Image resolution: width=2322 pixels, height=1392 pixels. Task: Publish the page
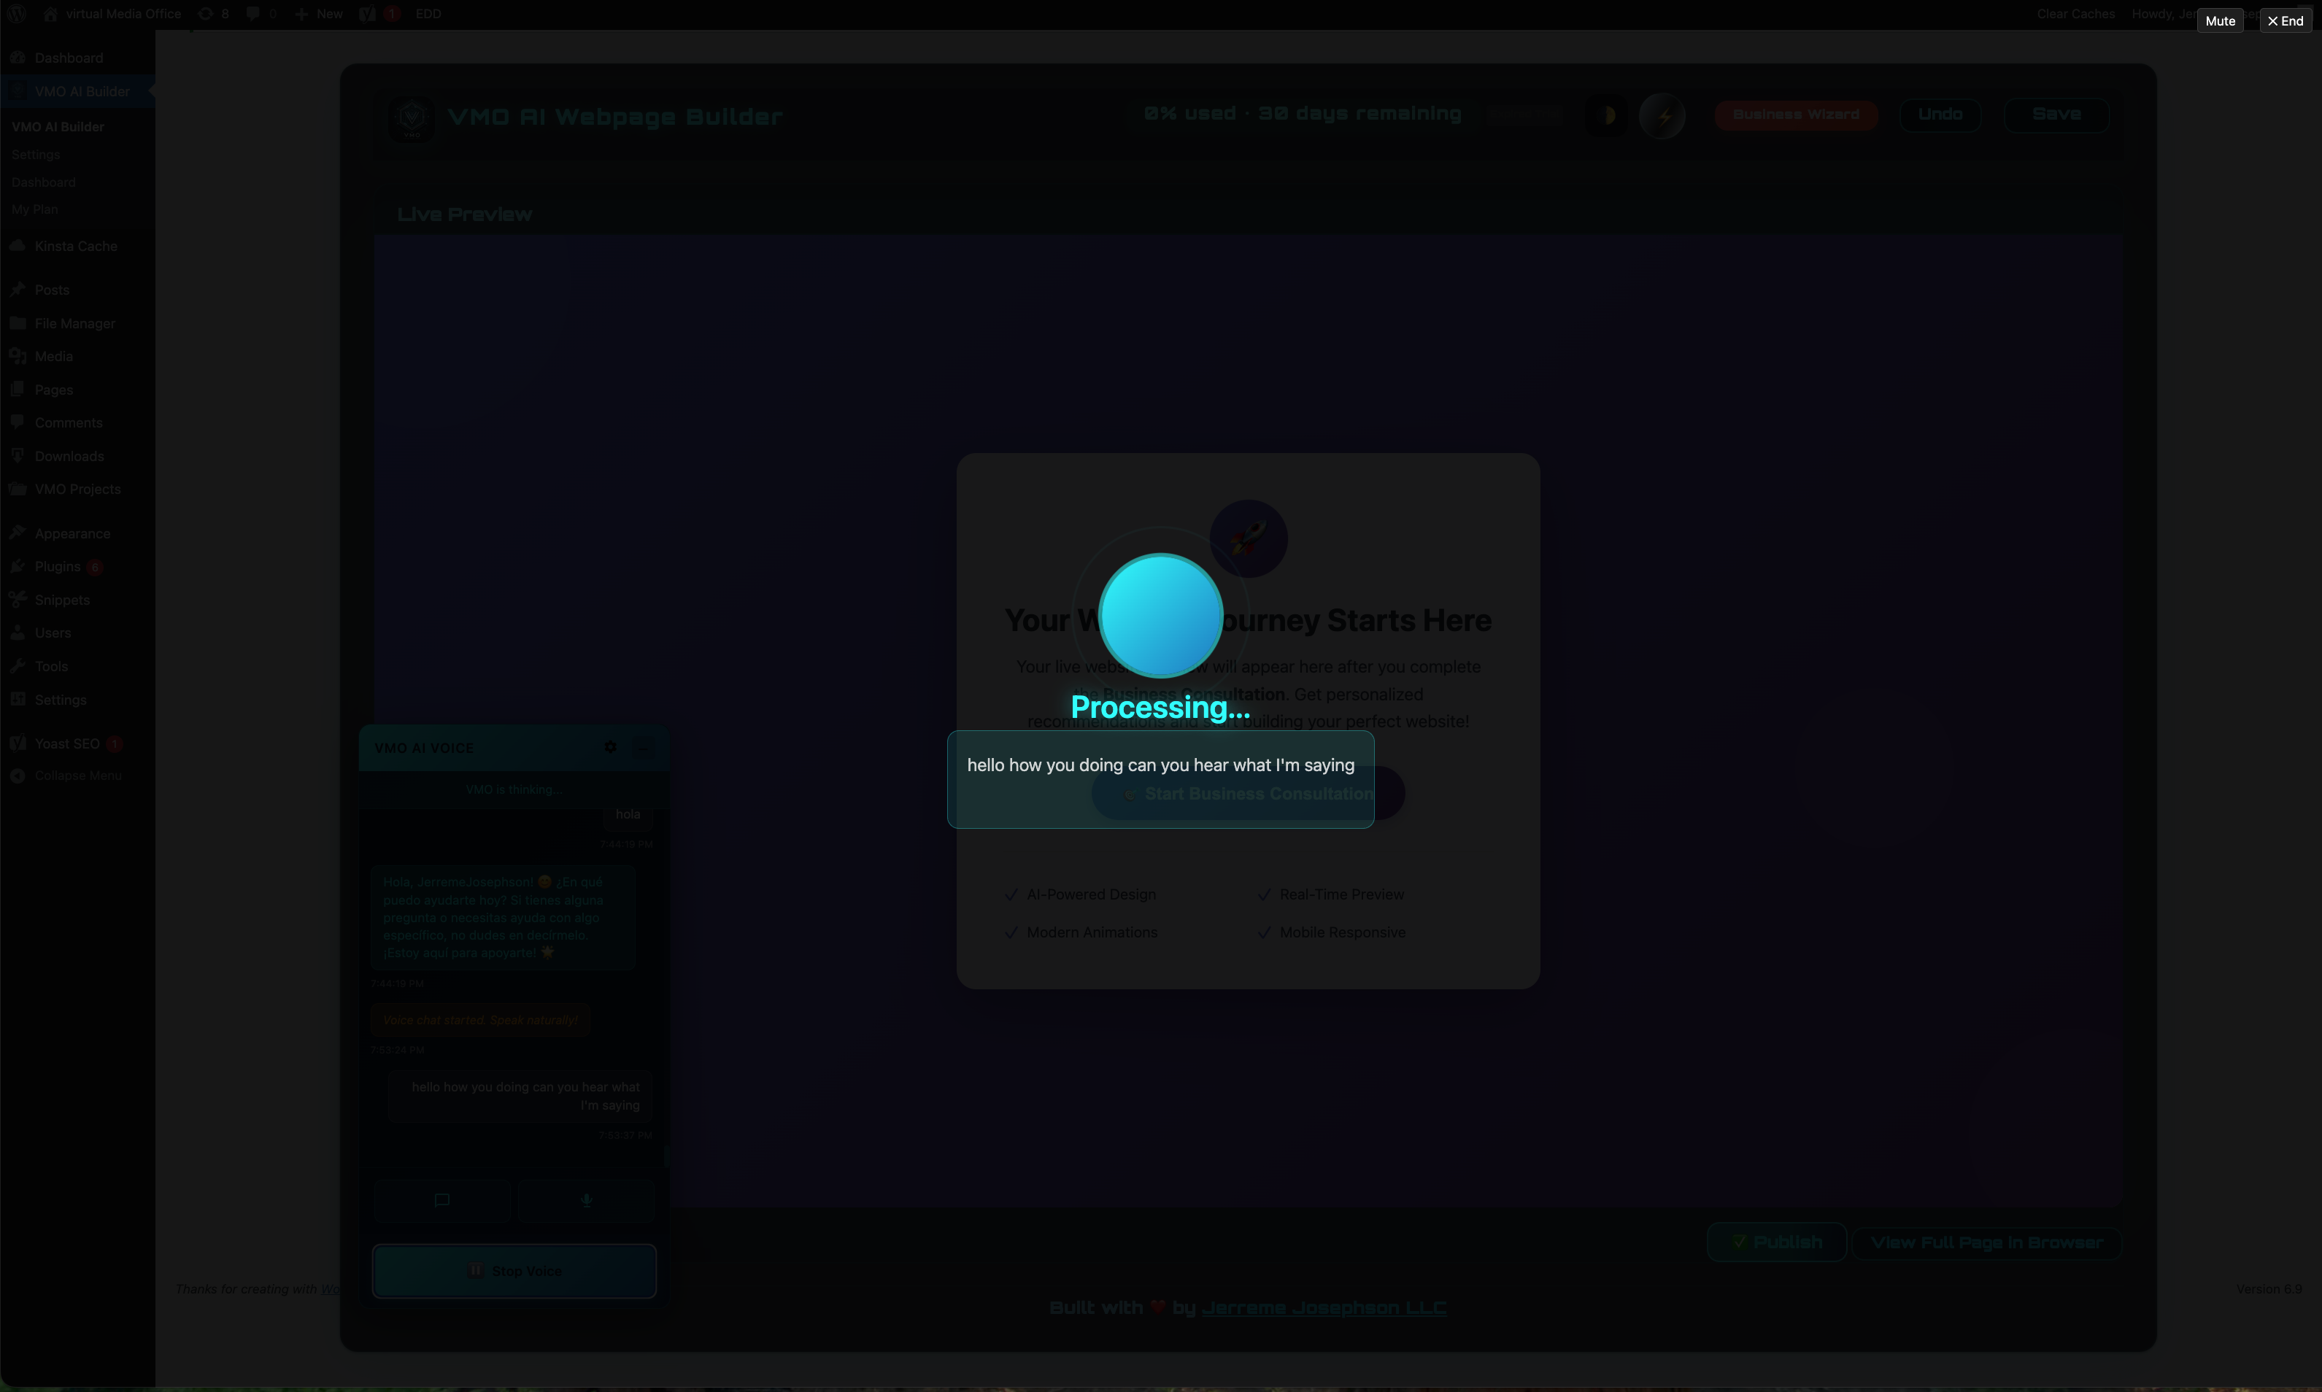point(1776,1242)
